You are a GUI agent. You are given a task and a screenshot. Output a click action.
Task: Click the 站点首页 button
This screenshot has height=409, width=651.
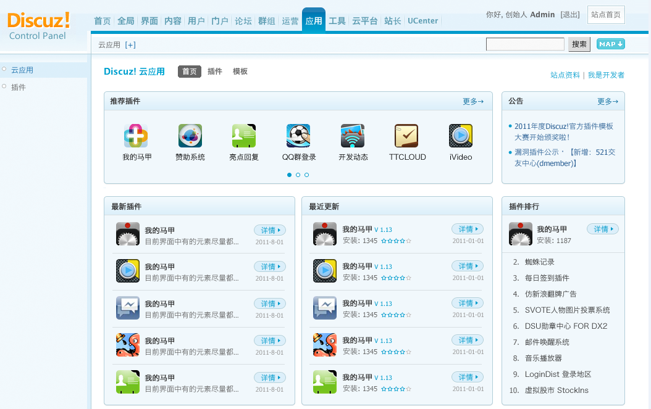606,15
